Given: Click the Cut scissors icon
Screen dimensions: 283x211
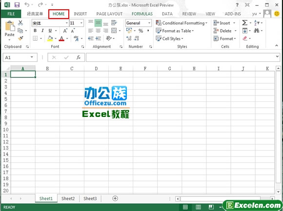Looking at the screenshot, I should (x=20, y=23).
